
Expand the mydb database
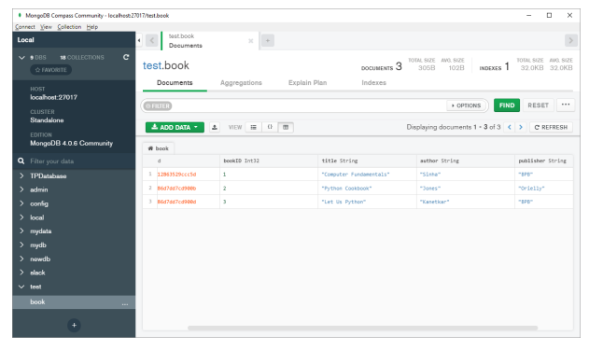(x=21, y=245)
